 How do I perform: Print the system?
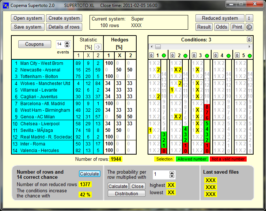point(237,27)
